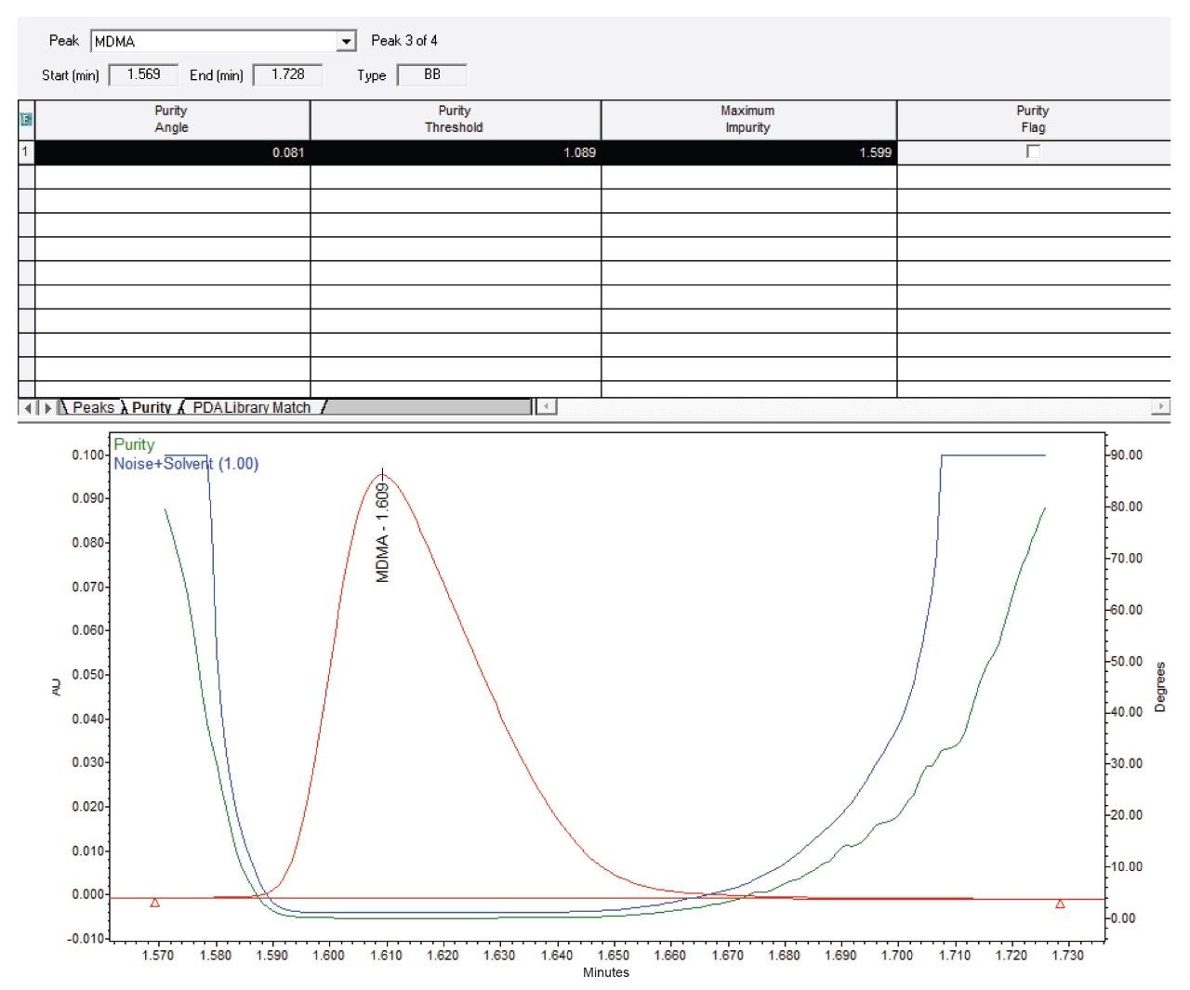Click the End (min) value field
The width and height of the screenshot is (1190, 990).
289,74
